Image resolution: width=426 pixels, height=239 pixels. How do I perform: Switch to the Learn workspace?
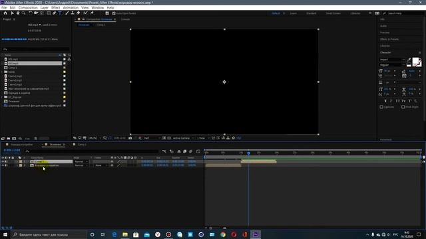tap(293, 13)
